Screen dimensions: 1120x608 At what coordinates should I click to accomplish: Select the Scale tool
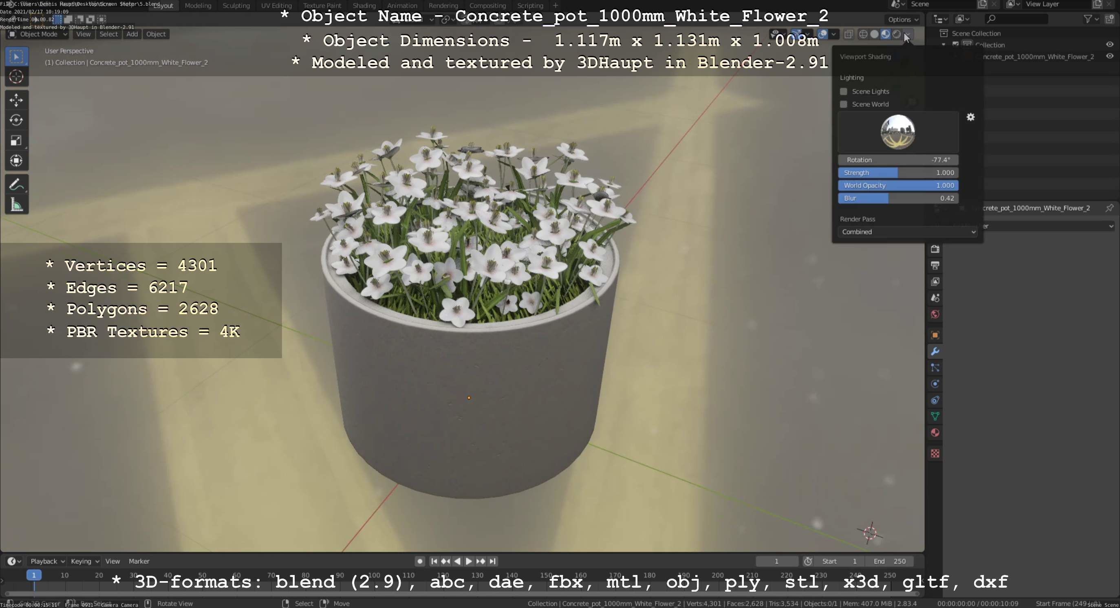click(17, 140)
